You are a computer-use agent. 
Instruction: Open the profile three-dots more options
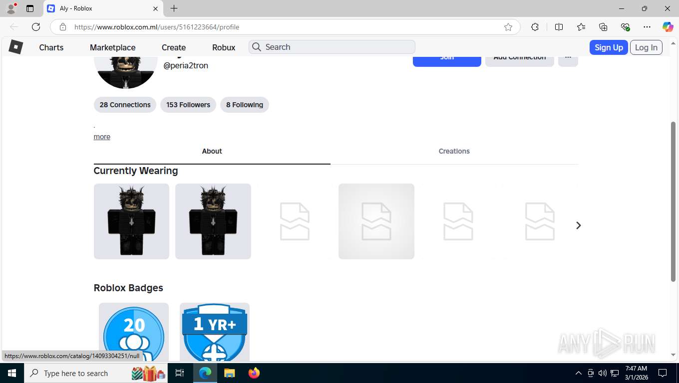[x=568, y=60]
